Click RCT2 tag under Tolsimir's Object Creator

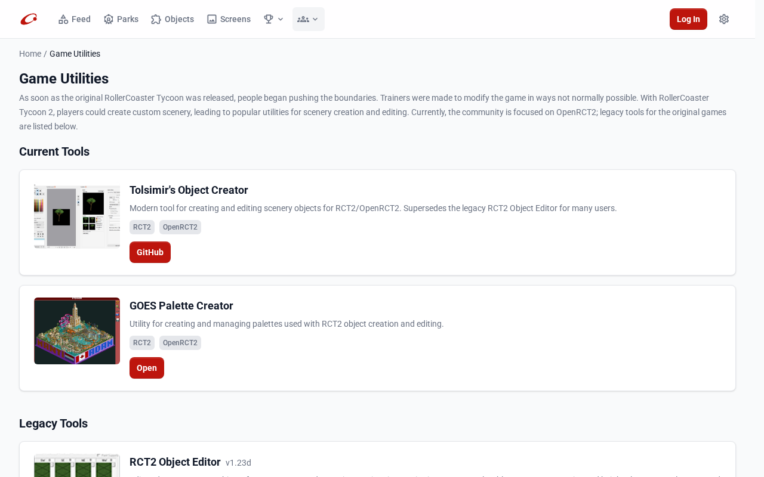coord(142,227)
